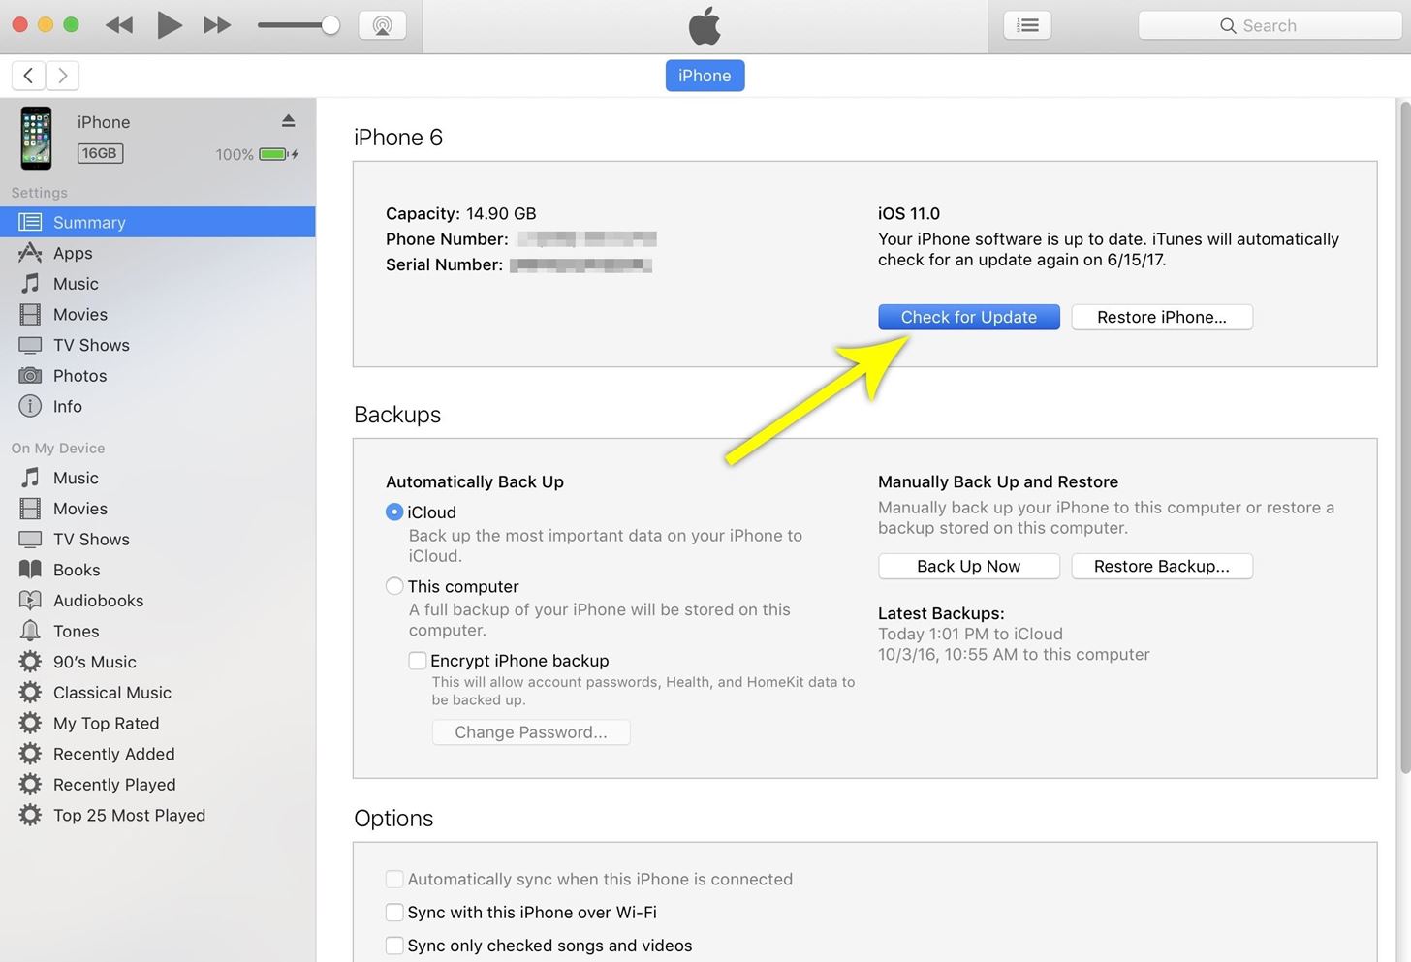
Task: Click the Latest Backups heading
Action: (941, 613)
